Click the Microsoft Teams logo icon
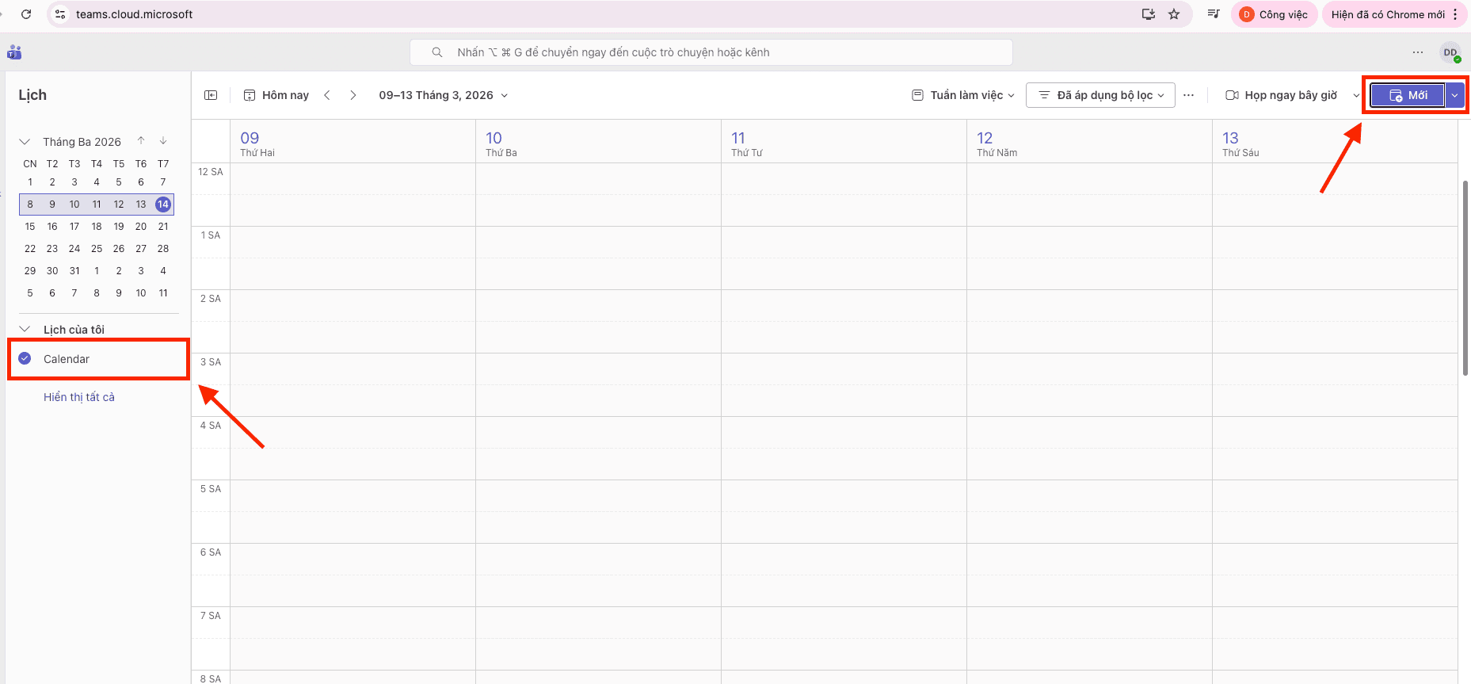The height and width of the screenshot is (684, 1471). pyautogui.click(x=14, y=52)
